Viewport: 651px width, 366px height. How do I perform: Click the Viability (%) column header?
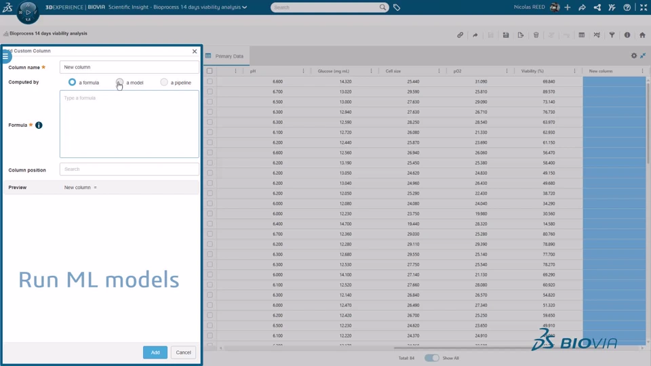(x=532, y=71)
